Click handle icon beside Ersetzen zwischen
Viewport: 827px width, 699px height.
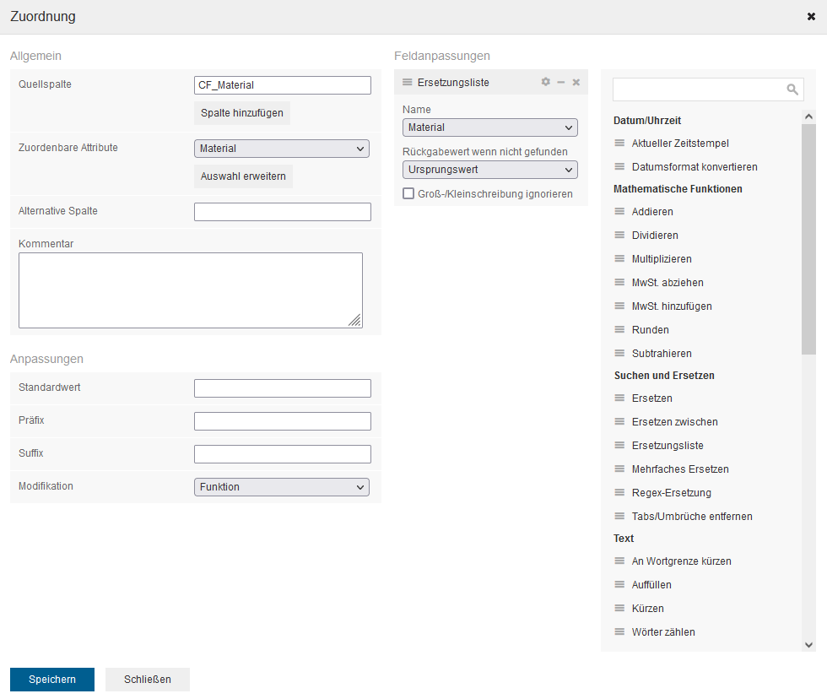pos(619,422)
